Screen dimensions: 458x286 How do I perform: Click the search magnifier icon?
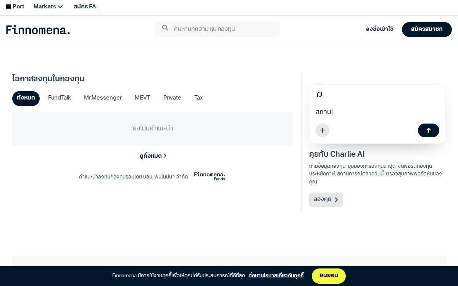coord(165,28)
